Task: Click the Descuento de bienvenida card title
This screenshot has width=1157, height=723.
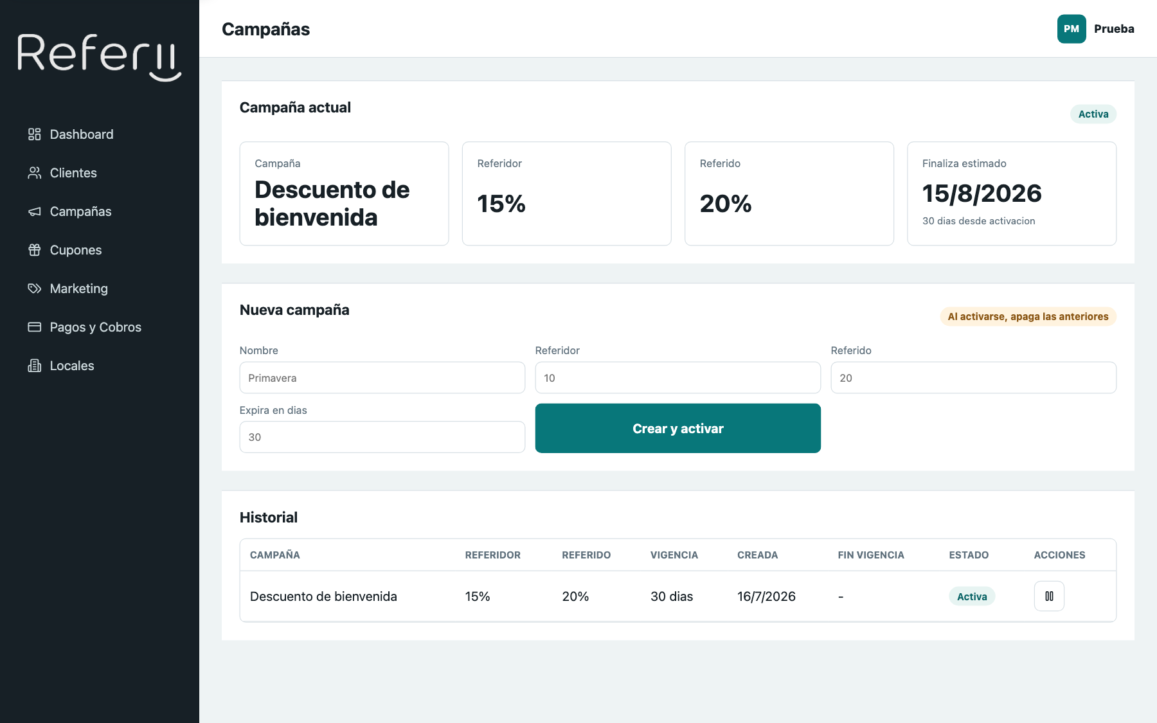Action: pos(332,204)
